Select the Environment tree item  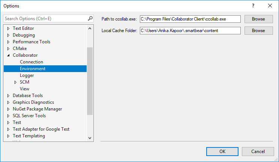click(33, 69)
